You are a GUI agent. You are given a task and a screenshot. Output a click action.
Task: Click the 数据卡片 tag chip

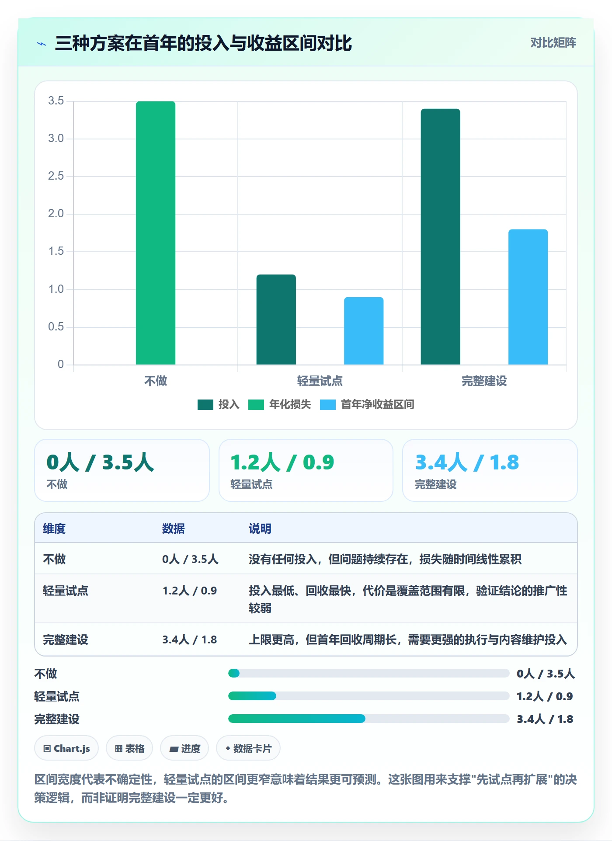(248, 748)
